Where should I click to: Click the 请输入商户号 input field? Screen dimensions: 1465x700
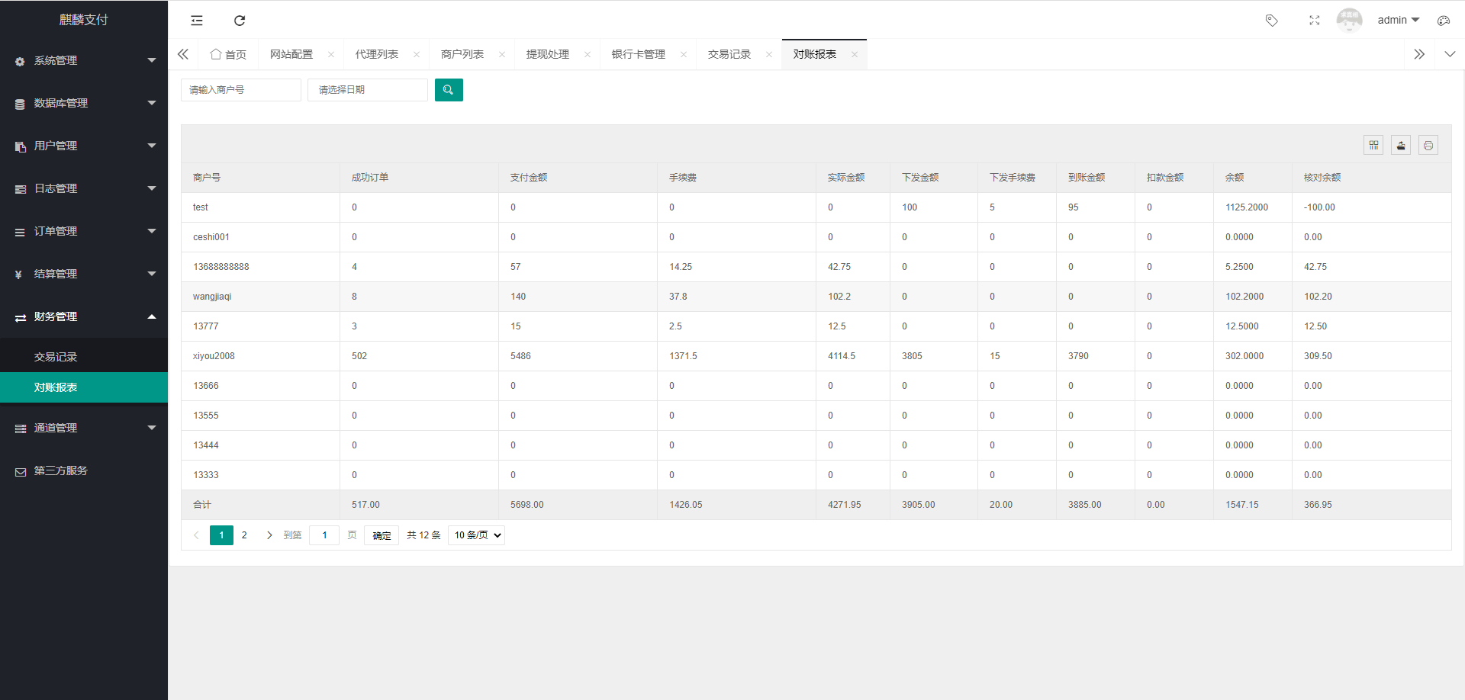240,90
